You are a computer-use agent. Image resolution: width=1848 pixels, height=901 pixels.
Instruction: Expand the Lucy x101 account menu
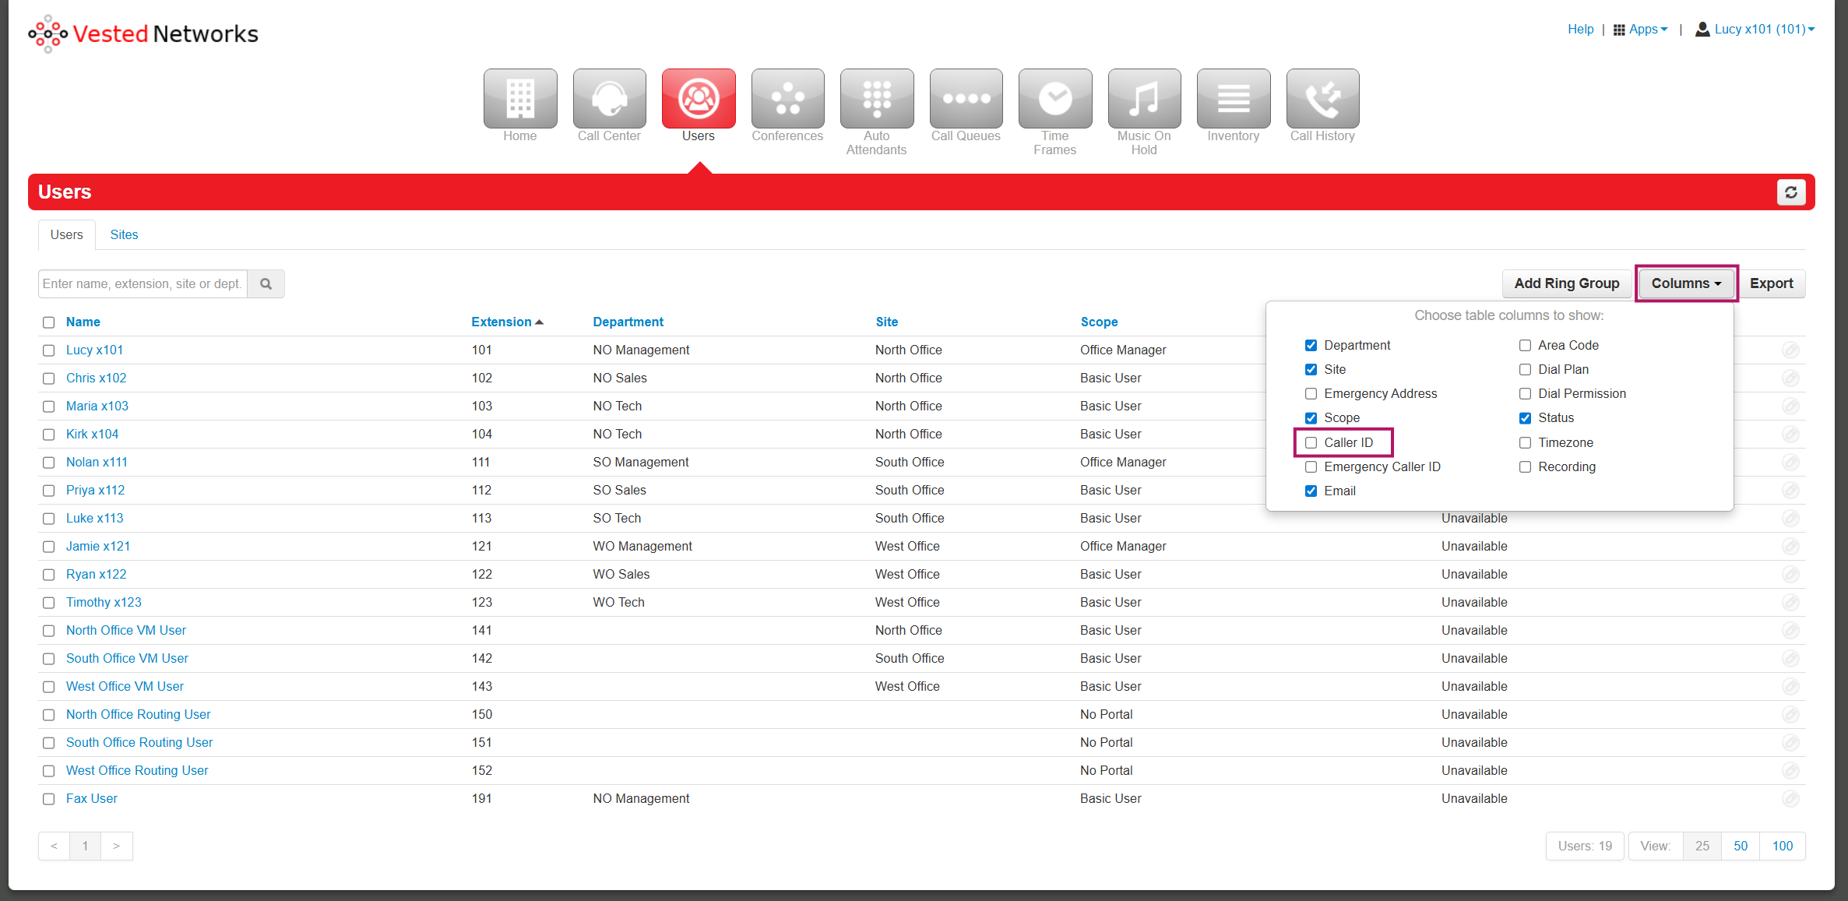pyautogui.click(x=1757, y=30)
